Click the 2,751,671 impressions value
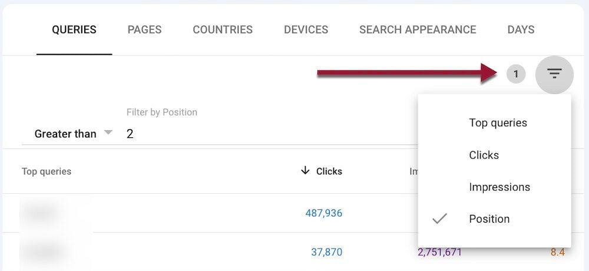The height and width of the screenshot is (271, 589). [439, 252]
